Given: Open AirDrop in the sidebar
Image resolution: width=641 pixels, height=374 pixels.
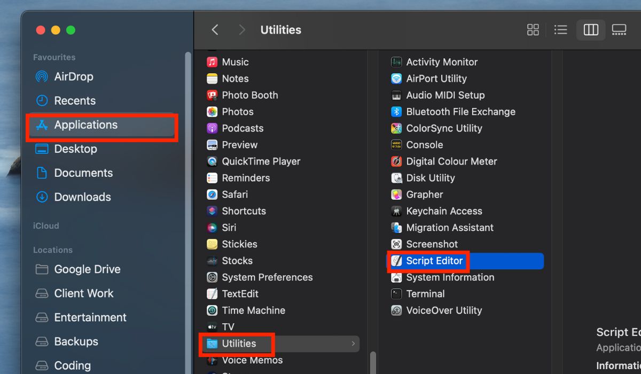Looking at the screenshot, I should tap(64, 76).
